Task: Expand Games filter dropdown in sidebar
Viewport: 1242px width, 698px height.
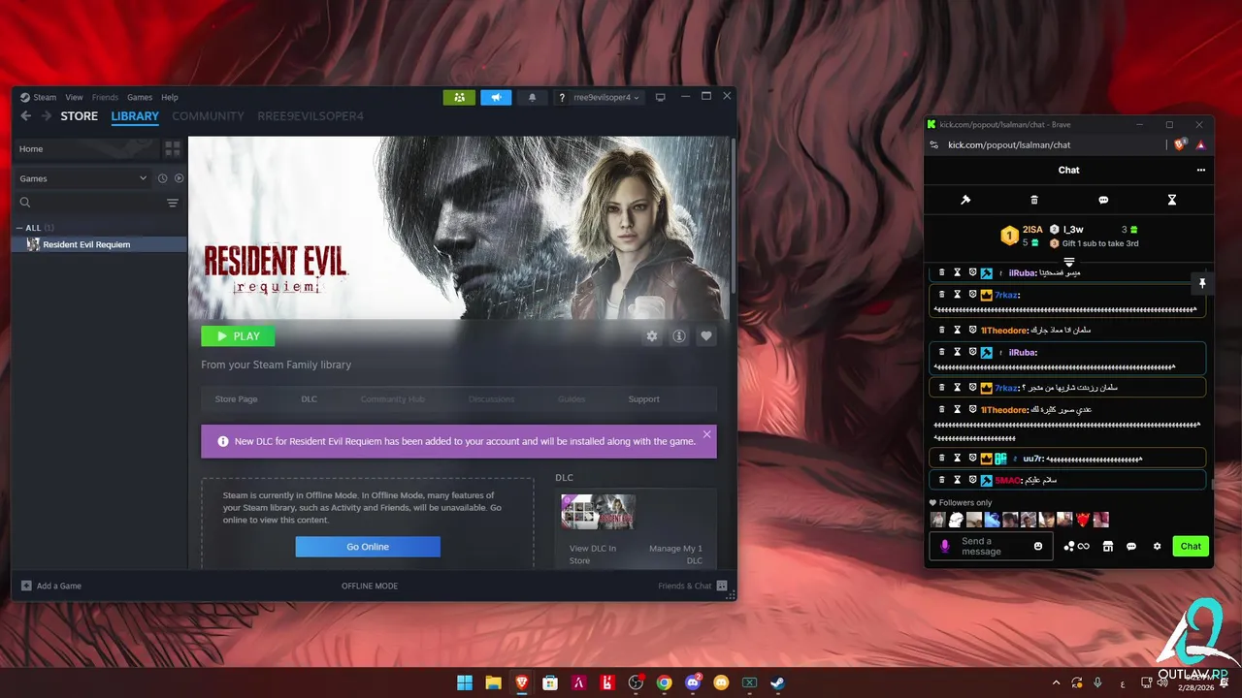Action: 82,178
